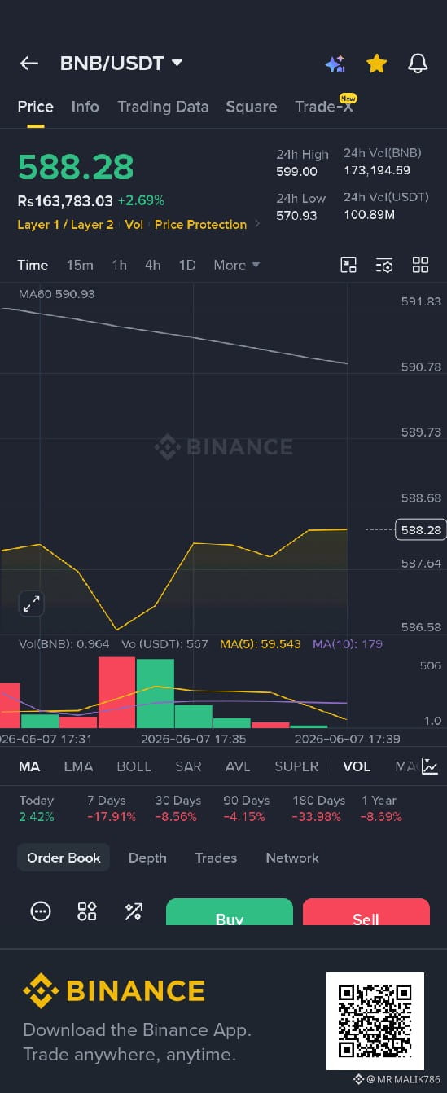The image size is (447, 1093).
Task: Tap the Layer 1 / Layer 2 tag
Action: tap(66, 225)
